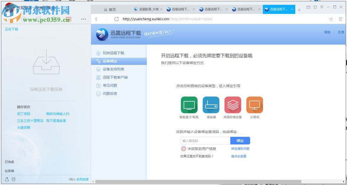Reload the yuancheng.xunlei.com page
347x185 pixels.
click(x=116, y=19)
